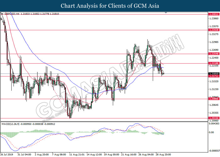Click the 26 Jul 2019 date label
This screenshot has height=157, width=220.
pyautogui.click(x=7, y=154)
